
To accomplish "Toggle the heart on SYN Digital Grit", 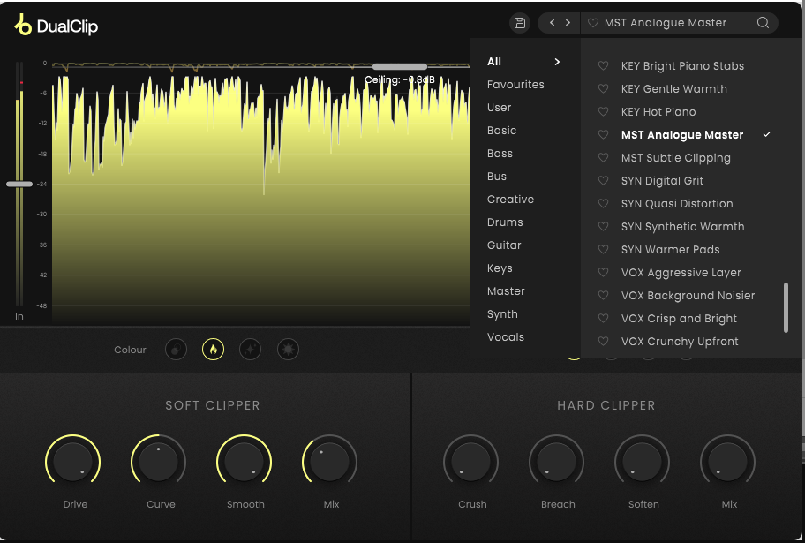I will pyautogui.click(x=603, y=180).
